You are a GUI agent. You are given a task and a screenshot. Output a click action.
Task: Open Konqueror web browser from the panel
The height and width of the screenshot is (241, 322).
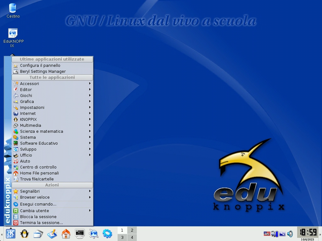click(x=93, y=234)
